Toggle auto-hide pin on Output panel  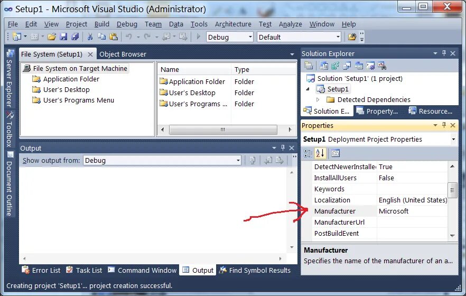point(283,147)
